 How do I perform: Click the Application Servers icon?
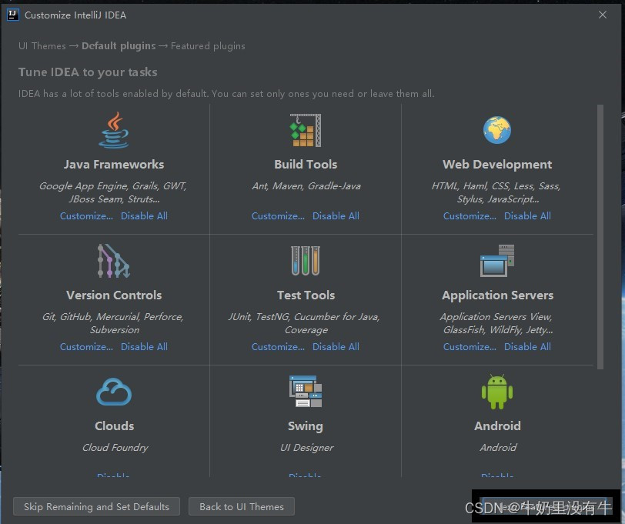coord(497,261)
